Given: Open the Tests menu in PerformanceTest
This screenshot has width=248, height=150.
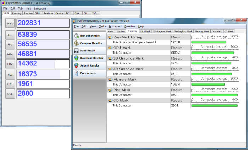Looking at the screenshot, I should [102, 26].
